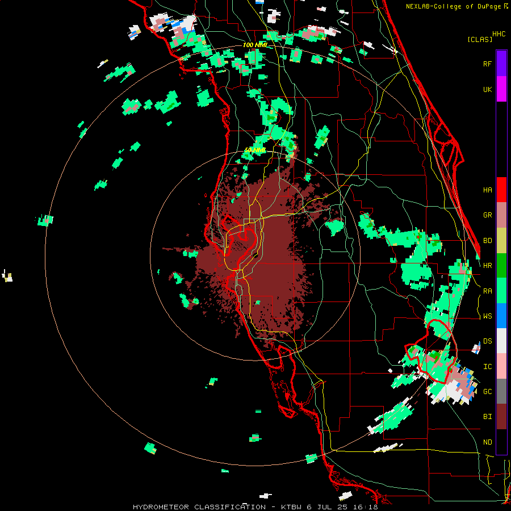Select the BD label in the legend

point(487,241)
